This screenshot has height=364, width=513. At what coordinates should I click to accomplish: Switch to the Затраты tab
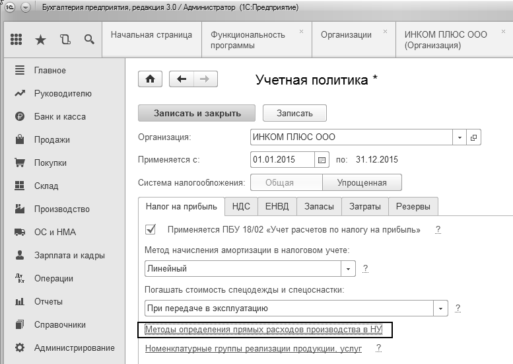365,207
